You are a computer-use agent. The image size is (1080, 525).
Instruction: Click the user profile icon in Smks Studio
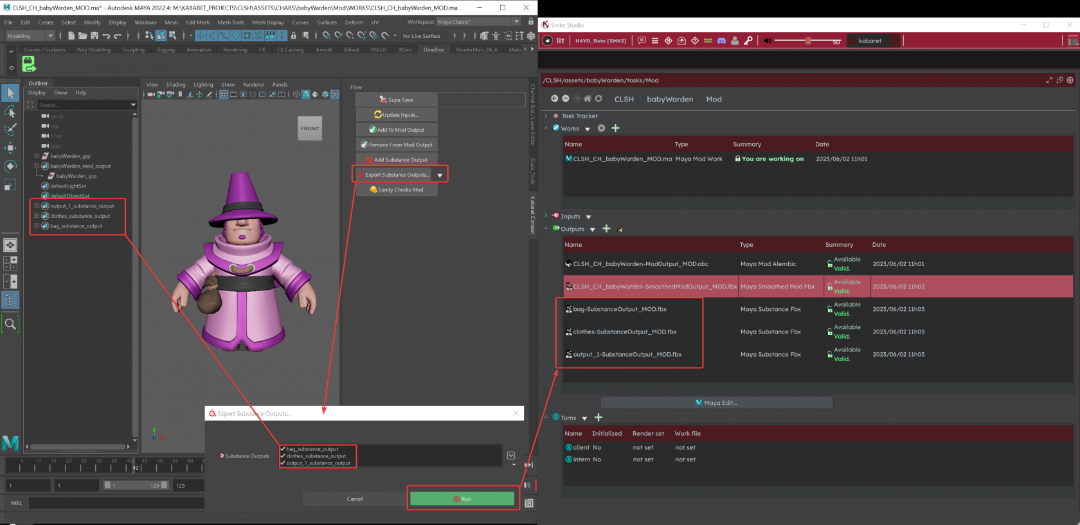(735, 40)
